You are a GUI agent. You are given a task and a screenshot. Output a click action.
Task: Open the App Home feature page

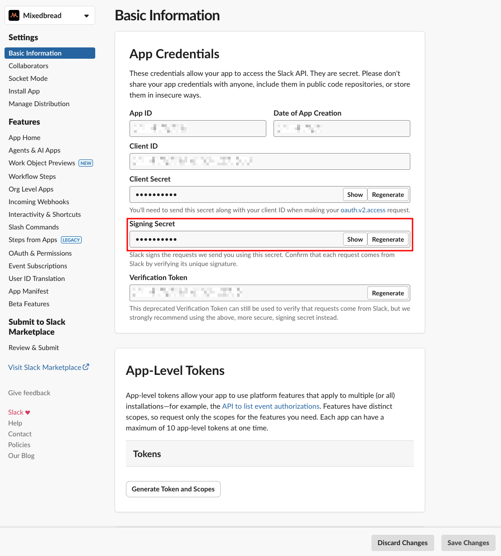24,138
